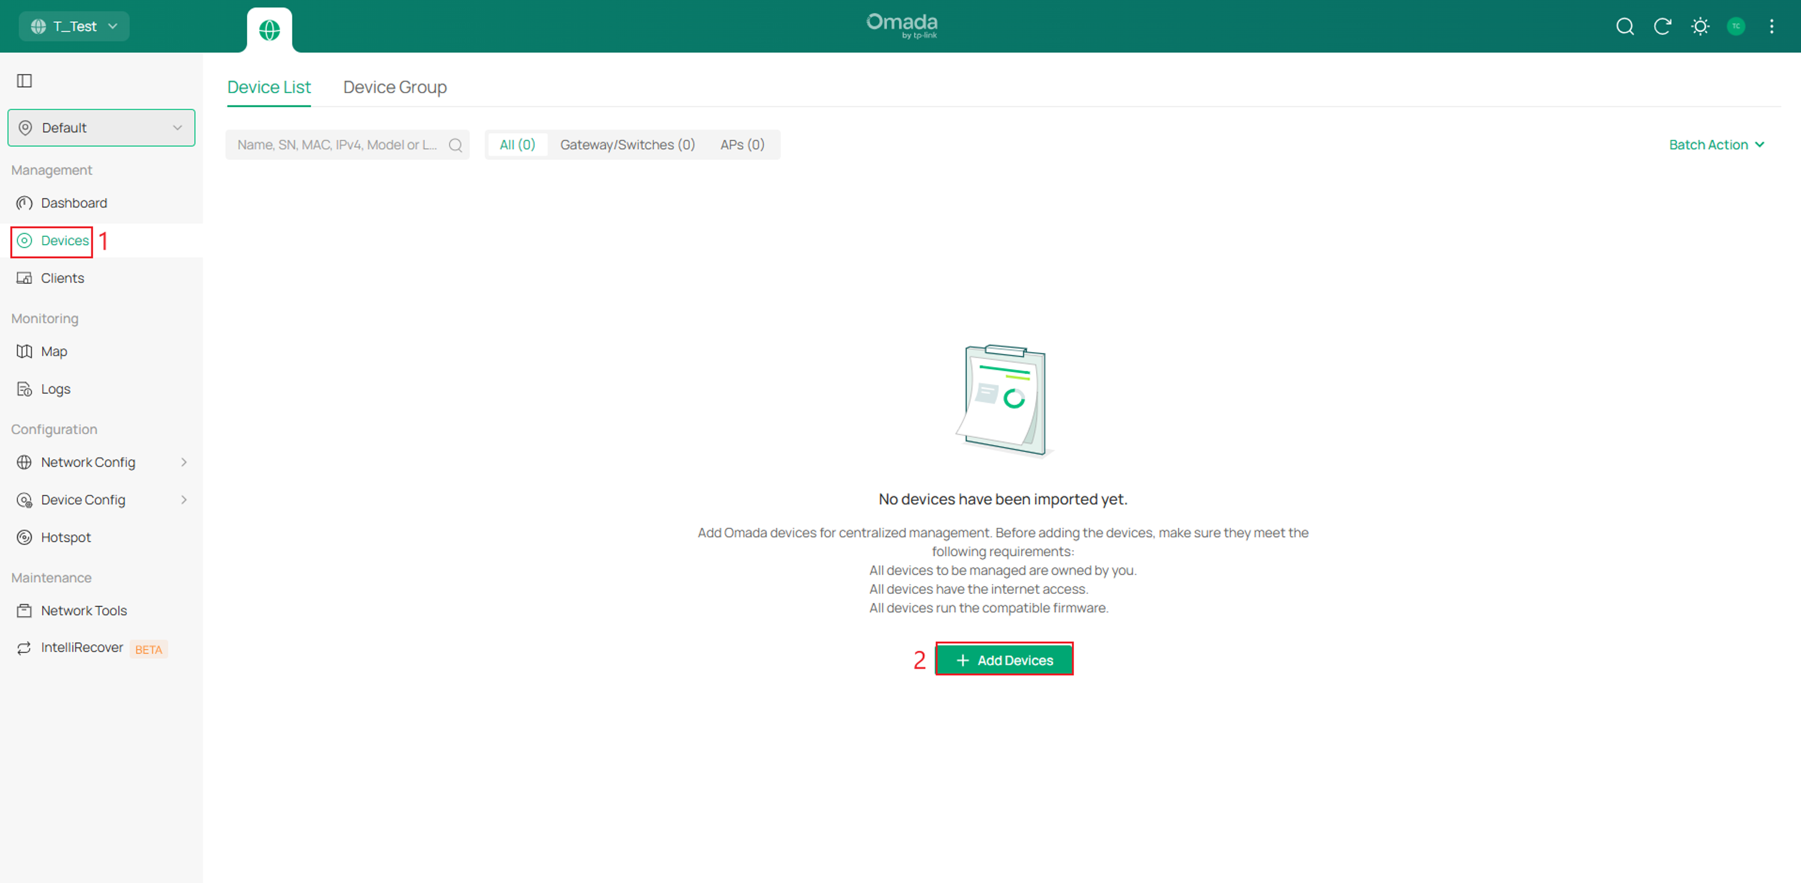
Task: Open the three-dot more options menu
Action: click(x=1772, y=26)
